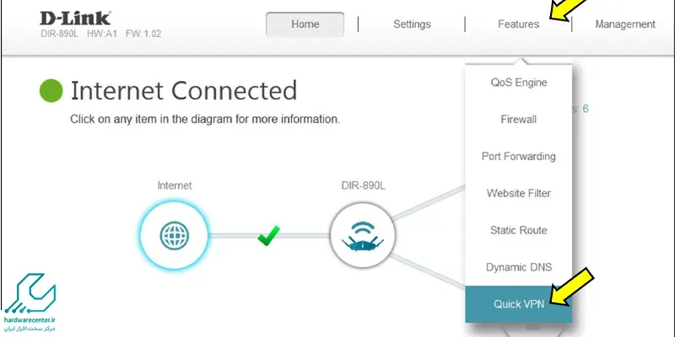The width and height of the screenshot is (675, 337).
Task: Click the Internet diagram label
Action: click(175, 185)
